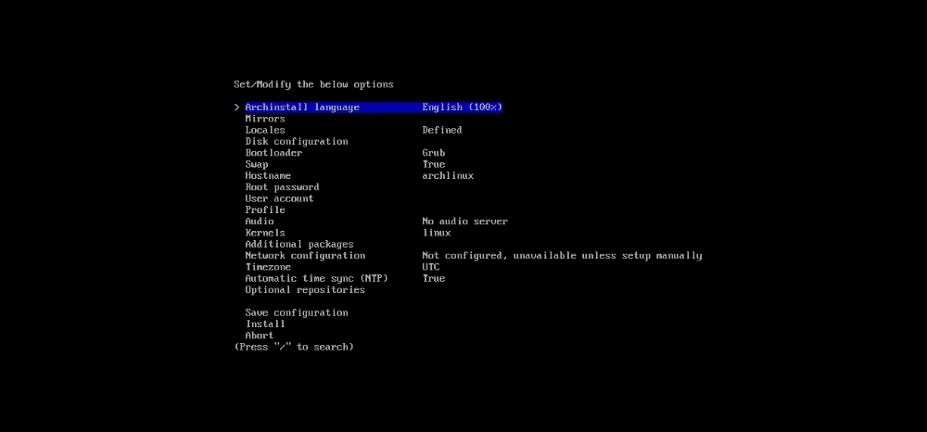Click the 'True' value beside NTP
Viewport: 927px width, 432px height.
433,278
